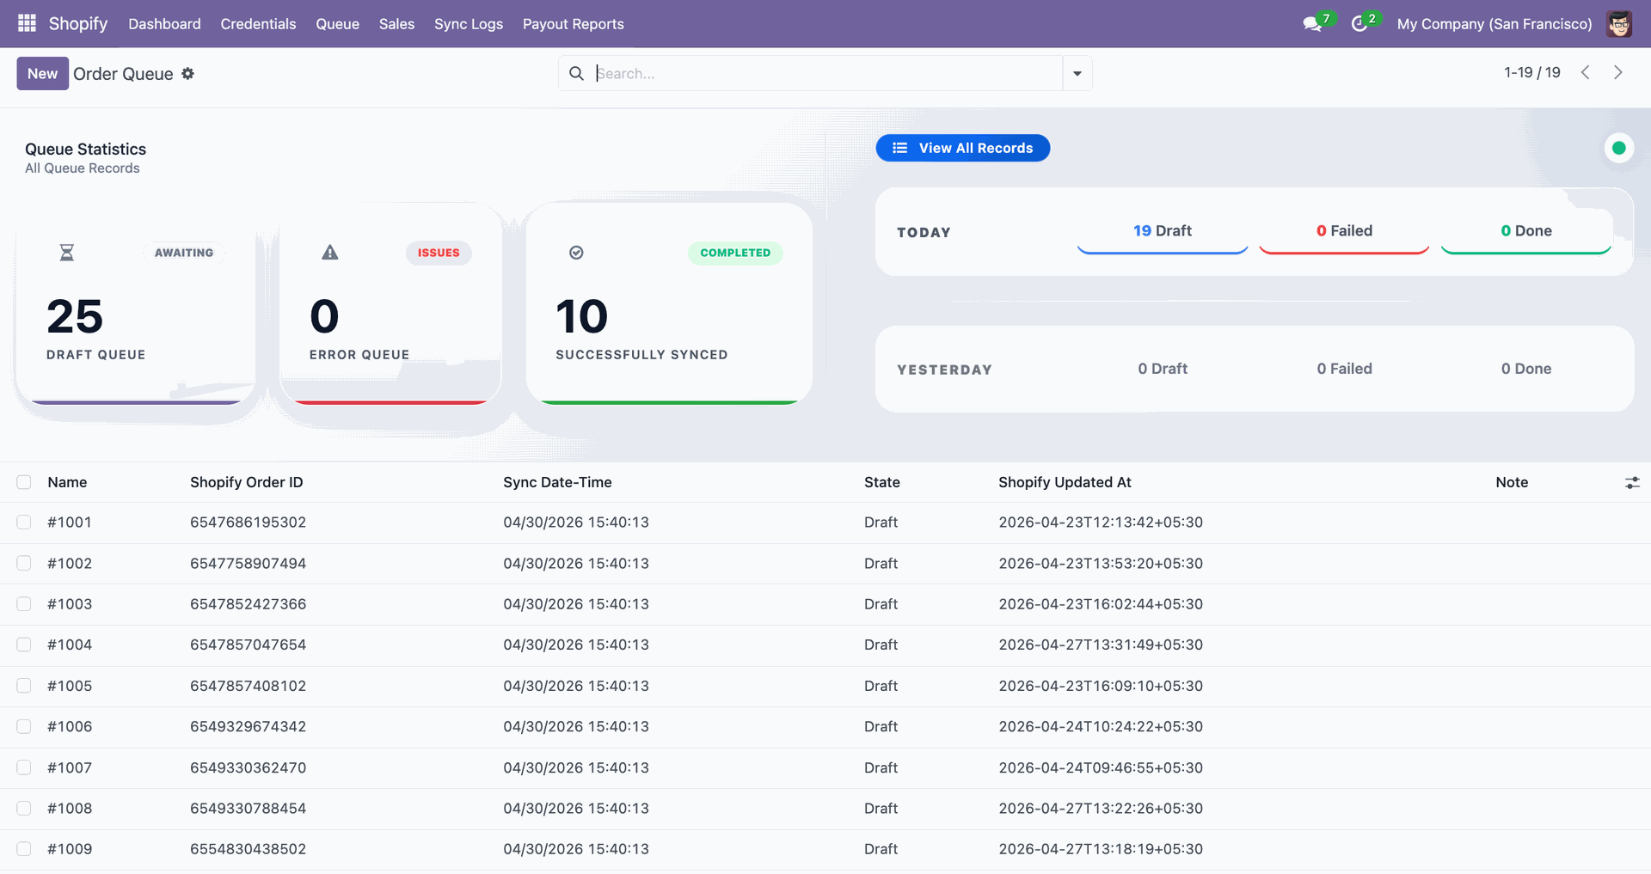Sort by Sync Date-Time column header
The width and height of the screenshot is (1651, 874).
(557, 482)
